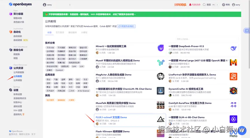The width and height of the screenshot is (250, 138).
Task: Filter by the orange 官方推荐 tag
Action: point(50,100)
